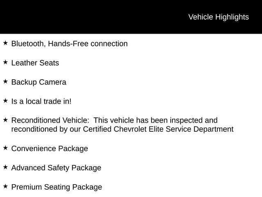Select the star next to local trade in

[x=5, y=100]
